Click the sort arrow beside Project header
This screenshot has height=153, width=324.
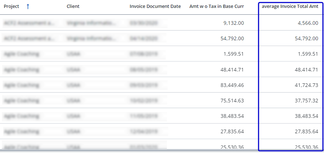[x=28, y=6]
